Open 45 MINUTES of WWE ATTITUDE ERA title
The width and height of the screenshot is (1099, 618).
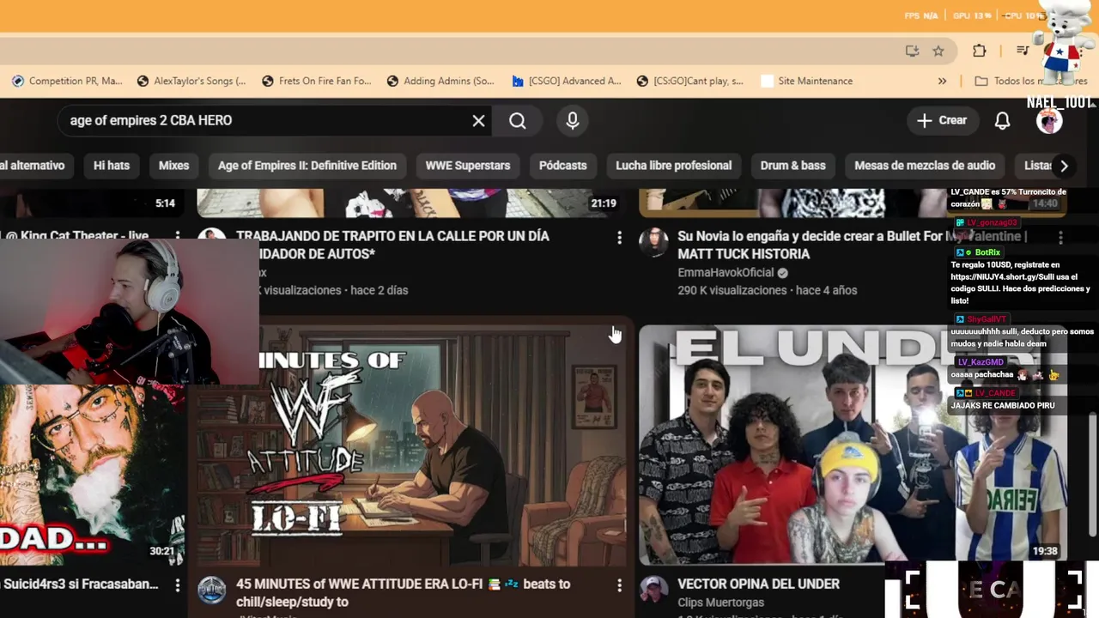coord(404,593)
